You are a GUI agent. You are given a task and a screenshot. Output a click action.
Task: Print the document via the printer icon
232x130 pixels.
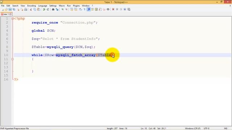click(x=26, y=9)
